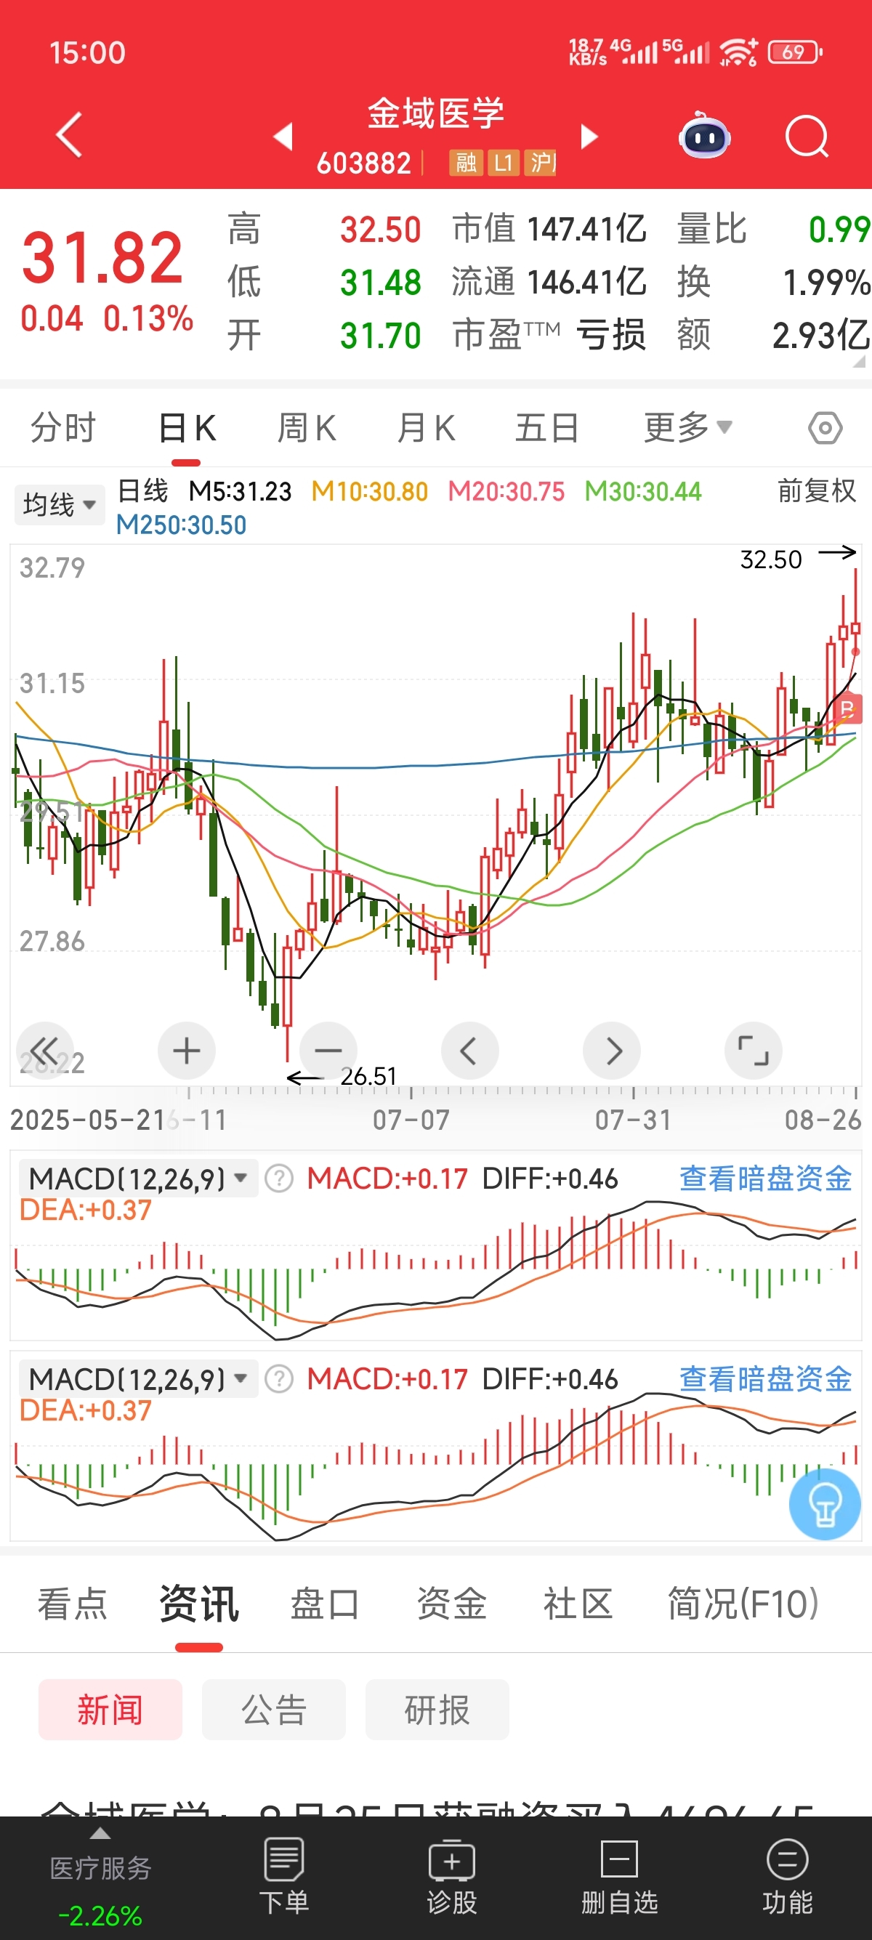Move chart left with chevron button

pyautogui.click(x=469, y=1050)
